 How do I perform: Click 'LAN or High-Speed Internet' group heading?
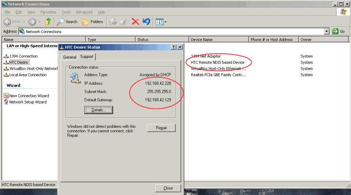32,46
